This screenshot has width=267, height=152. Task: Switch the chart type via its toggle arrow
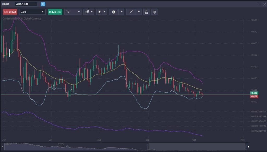92,12
